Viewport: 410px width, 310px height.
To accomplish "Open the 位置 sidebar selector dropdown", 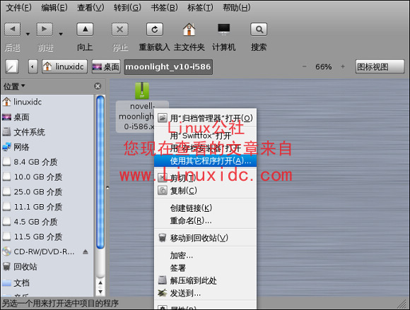I will click(x=14, y=86).
